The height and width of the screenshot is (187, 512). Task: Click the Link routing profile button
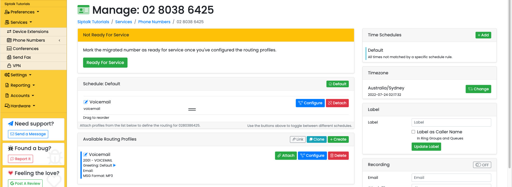[298, 139]
